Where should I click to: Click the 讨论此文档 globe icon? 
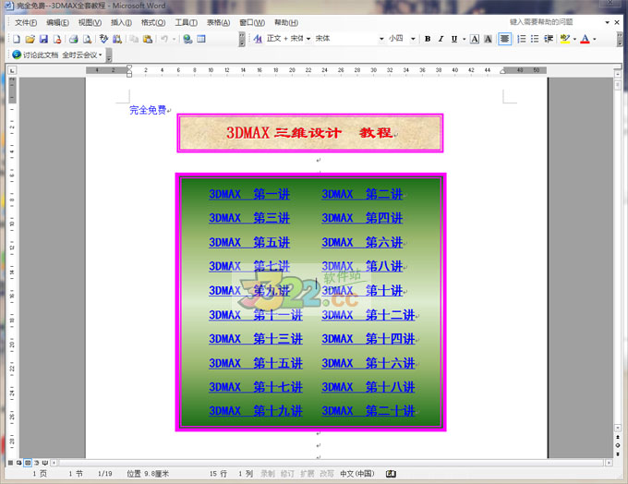(x=17, y=54)
